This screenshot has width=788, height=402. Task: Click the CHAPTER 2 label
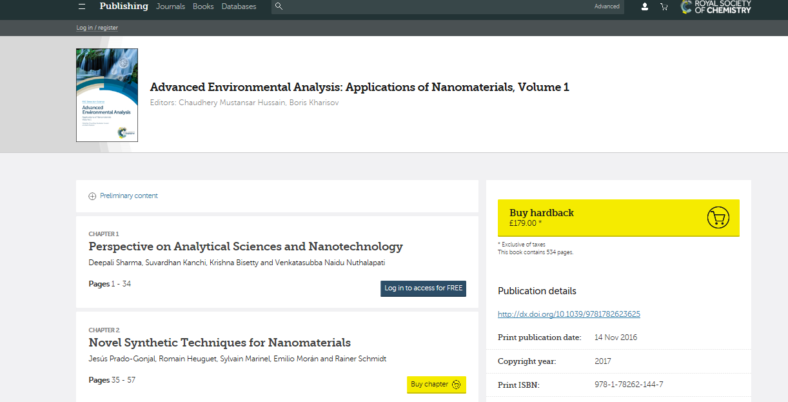[104, 330]
